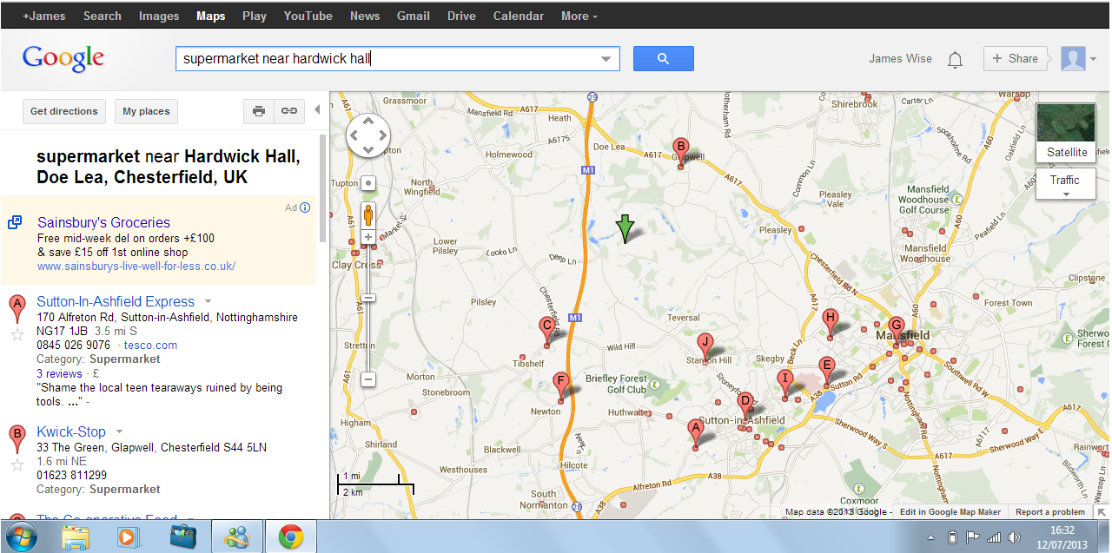
Task: Zoom out with the minus button
Action: pyautogui.click(x=368, y=379)
